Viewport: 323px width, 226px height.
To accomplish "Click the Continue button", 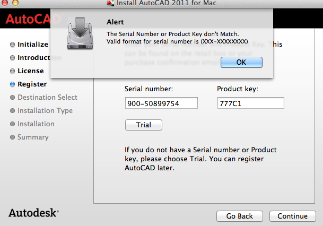I will [x=293, y=216].
